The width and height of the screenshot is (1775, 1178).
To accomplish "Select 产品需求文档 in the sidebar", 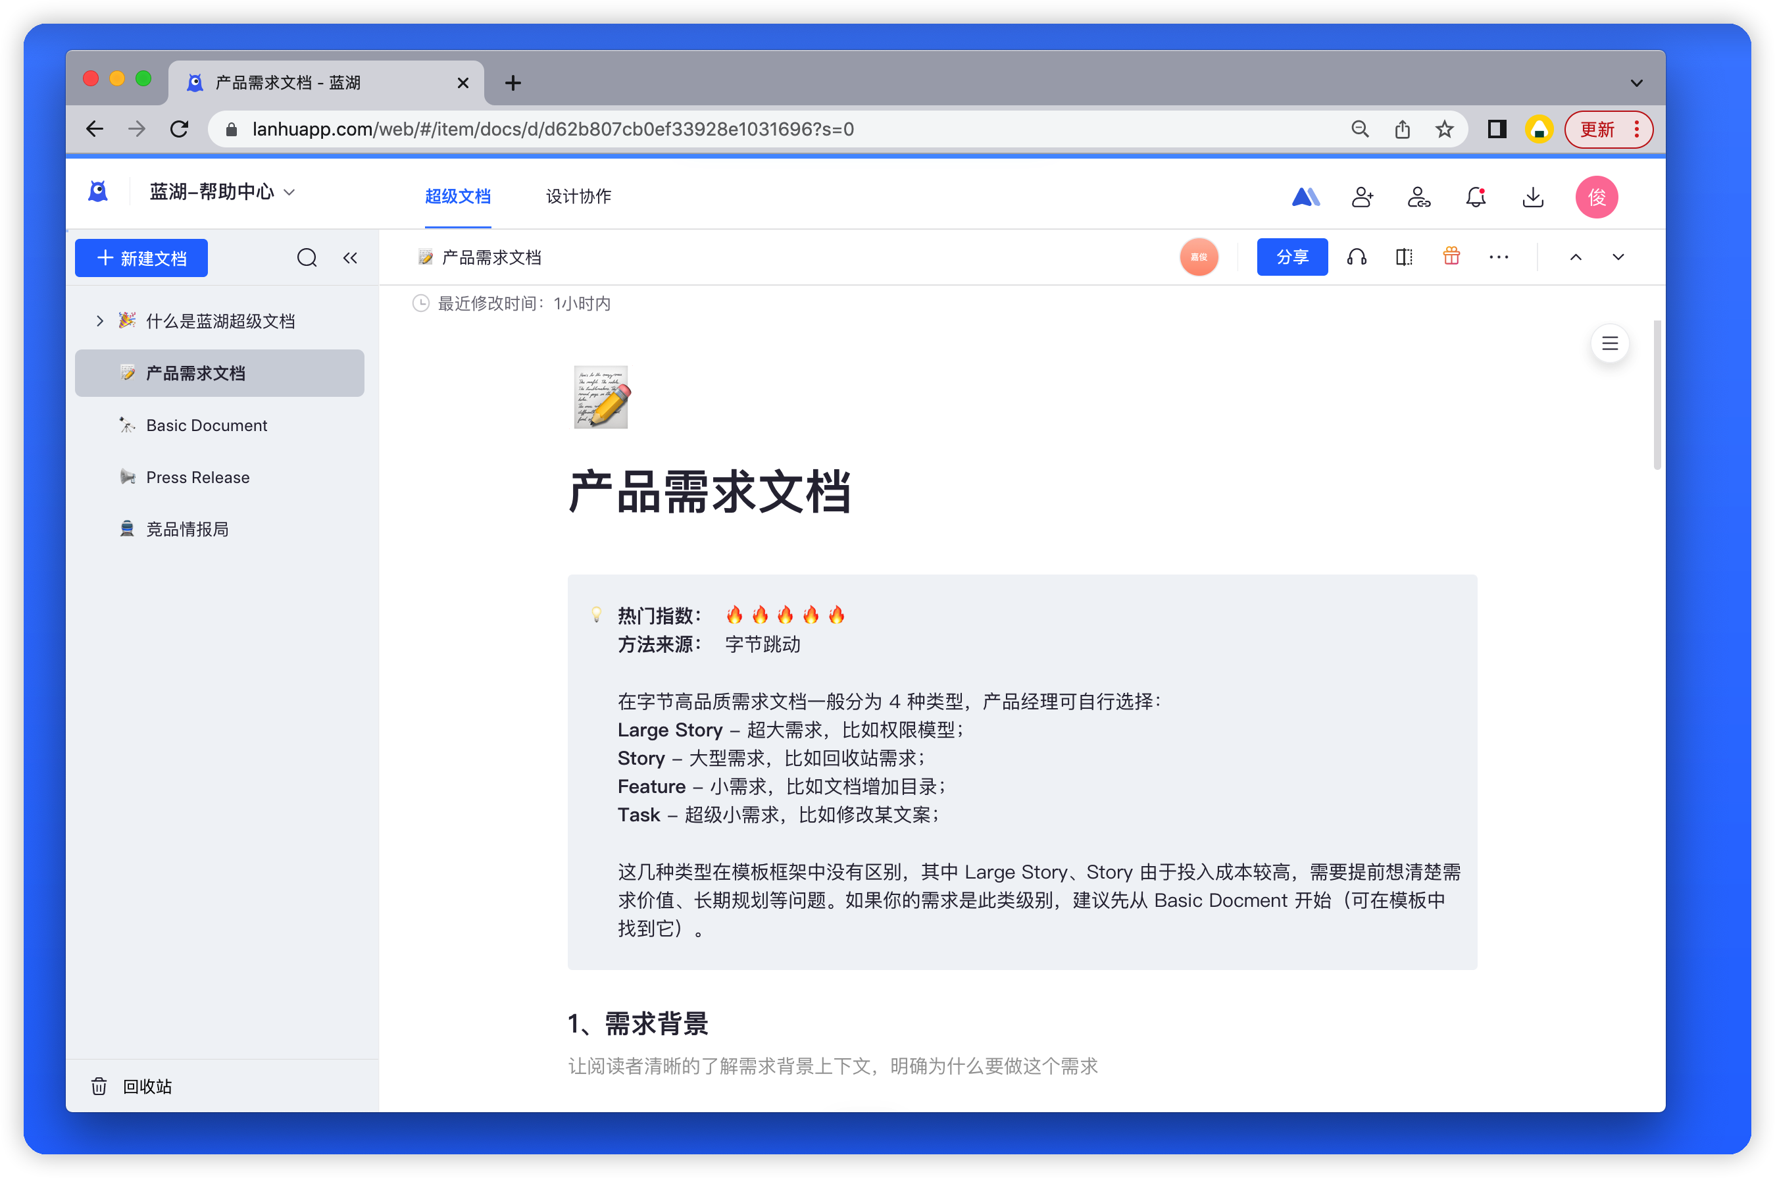I will 219,372.
